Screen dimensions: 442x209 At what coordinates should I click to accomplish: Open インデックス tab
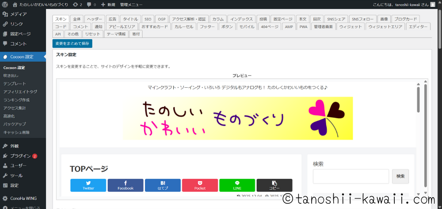241,19
